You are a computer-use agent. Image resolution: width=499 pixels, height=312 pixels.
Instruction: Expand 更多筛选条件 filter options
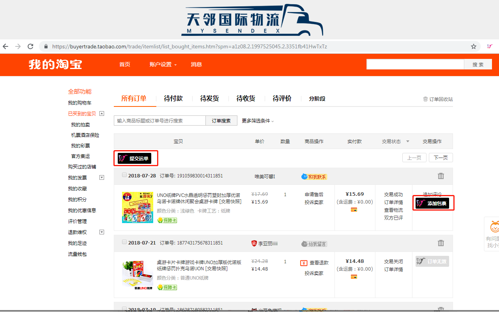click(258, 121)
